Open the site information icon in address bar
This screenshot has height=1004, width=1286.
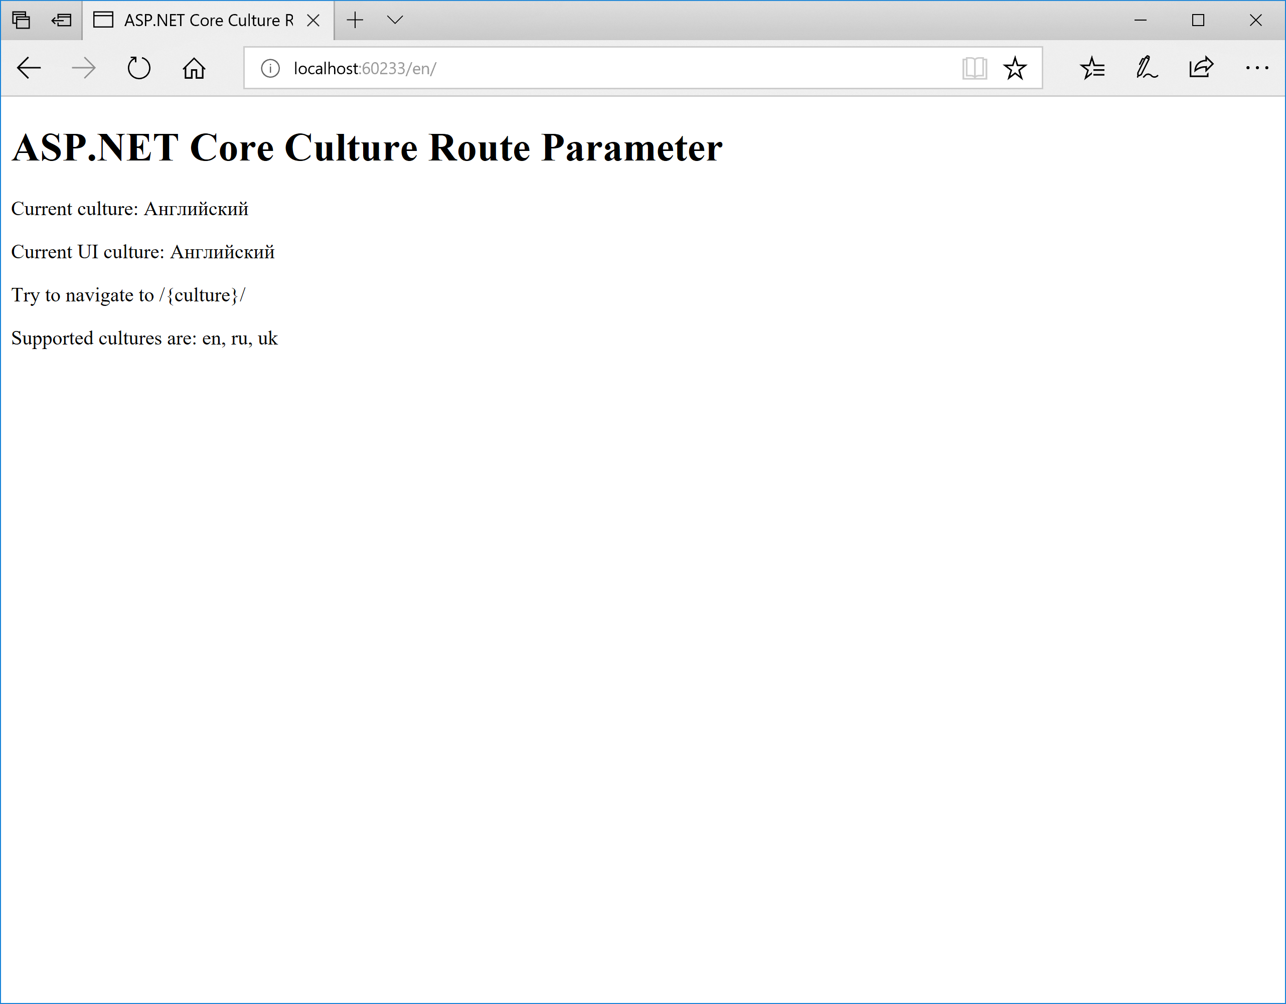[270, 68]
